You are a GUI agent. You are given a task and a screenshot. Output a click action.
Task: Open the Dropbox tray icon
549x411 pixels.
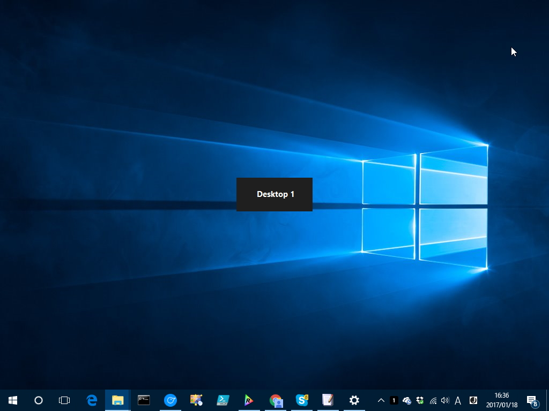pos(420,400)
